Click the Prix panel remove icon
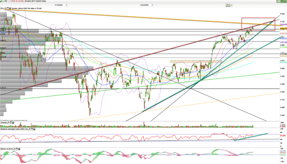The width and height of the screenshot is (287, 164). tap(10, 7)
